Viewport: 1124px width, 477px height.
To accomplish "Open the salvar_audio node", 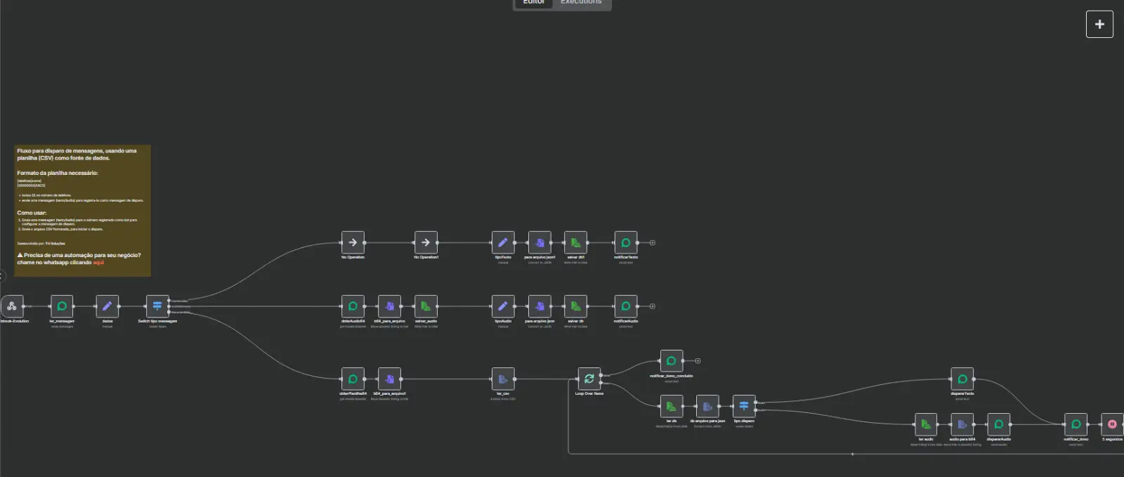I will (426, 306).
